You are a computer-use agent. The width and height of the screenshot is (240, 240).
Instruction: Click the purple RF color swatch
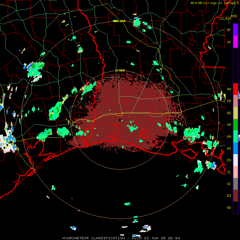tap(235, 30)
